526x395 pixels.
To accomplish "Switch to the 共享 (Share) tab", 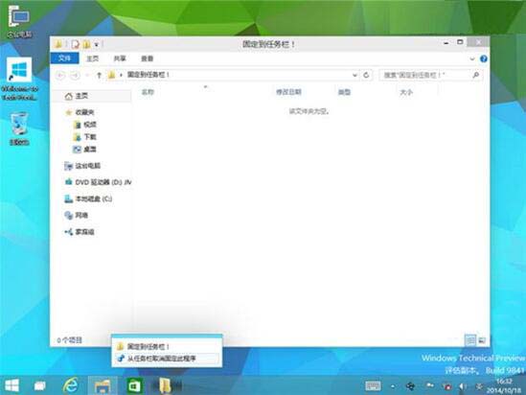I will tap(120, 58).
